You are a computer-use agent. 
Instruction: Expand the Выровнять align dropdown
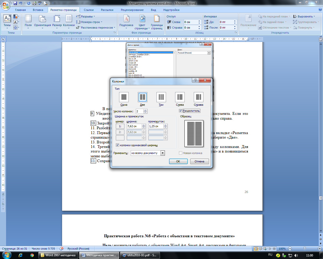[x=304, y=16]
